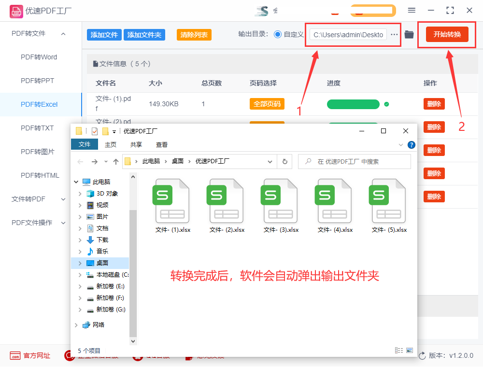Open the 文件 ribbon tab
This screenshot has height=367, width=483.
85,144
